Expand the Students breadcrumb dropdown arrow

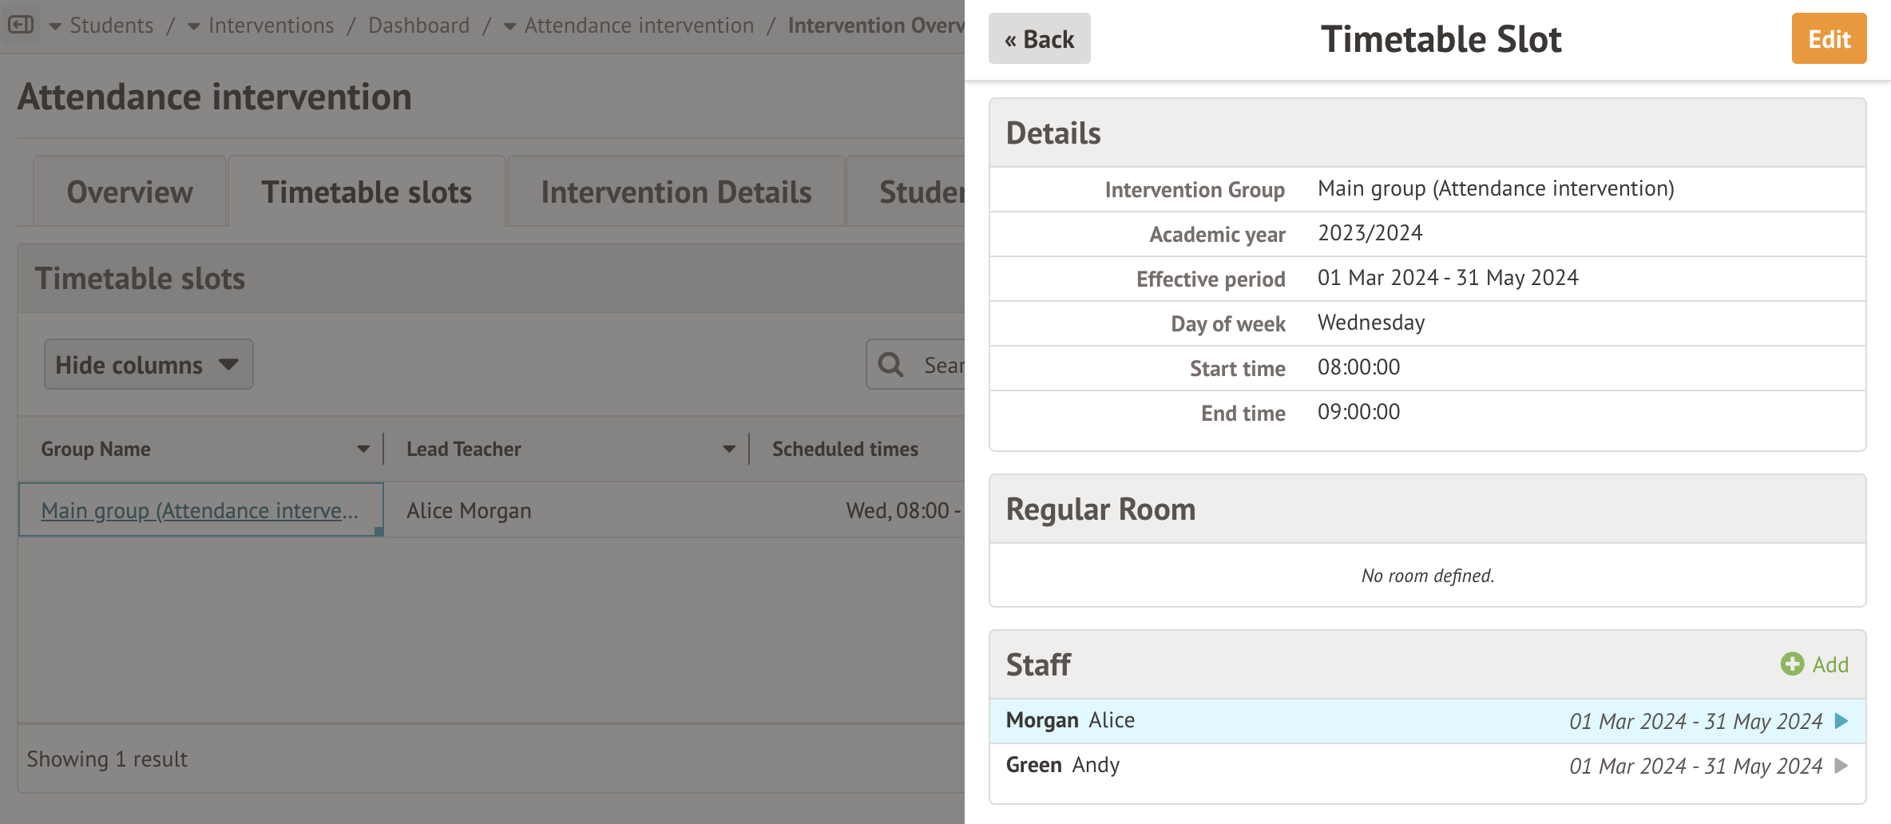(x=55, y=26)
